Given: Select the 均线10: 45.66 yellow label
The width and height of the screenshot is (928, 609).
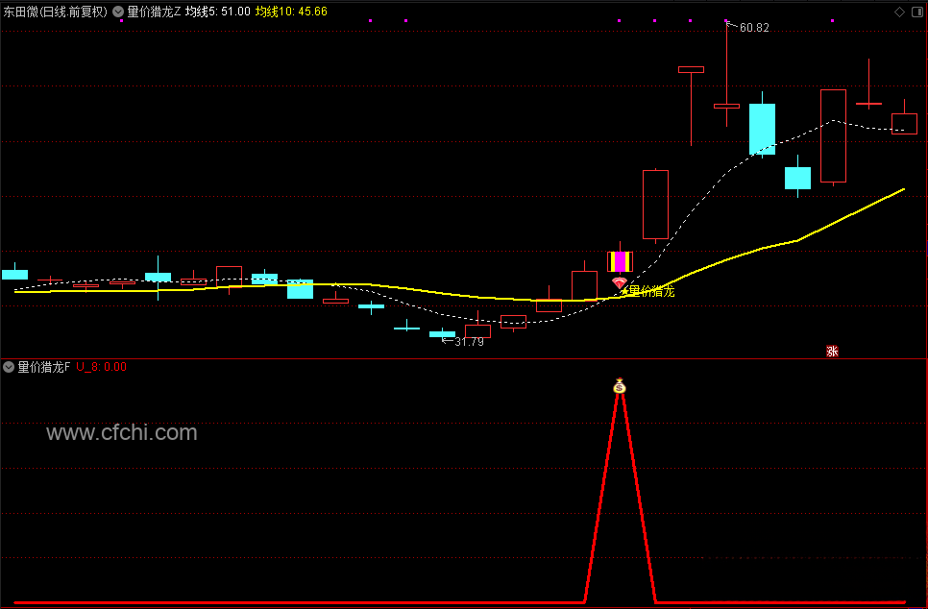Looking at the screenshot, I should [291, 12].
